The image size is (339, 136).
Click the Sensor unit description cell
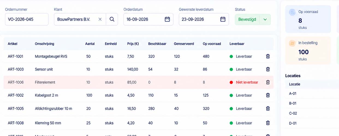coord(44,69)
